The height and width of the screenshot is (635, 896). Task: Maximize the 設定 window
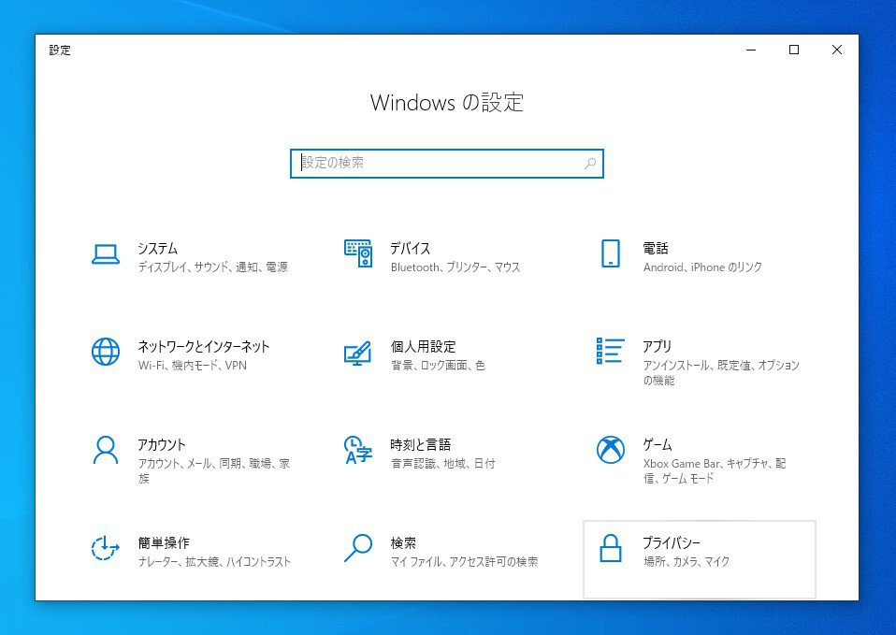coord(794,50)
